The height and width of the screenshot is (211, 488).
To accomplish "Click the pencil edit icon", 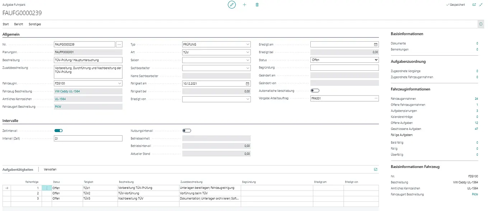I will (232, 5).
